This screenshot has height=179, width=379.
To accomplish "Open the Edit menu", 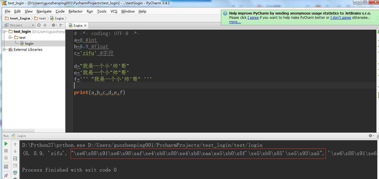I will [x=17, y=11].
